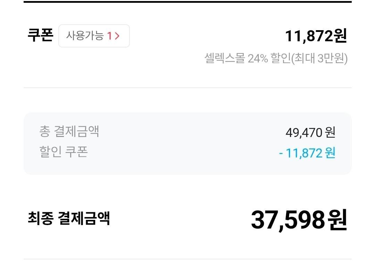Click the 쿠폰 section heading
375x266 pixels.
pyautogui.click(x=40, y=36)
